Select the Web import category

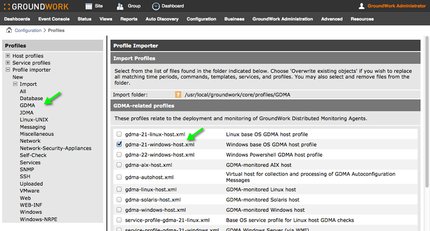coord(25,198)
